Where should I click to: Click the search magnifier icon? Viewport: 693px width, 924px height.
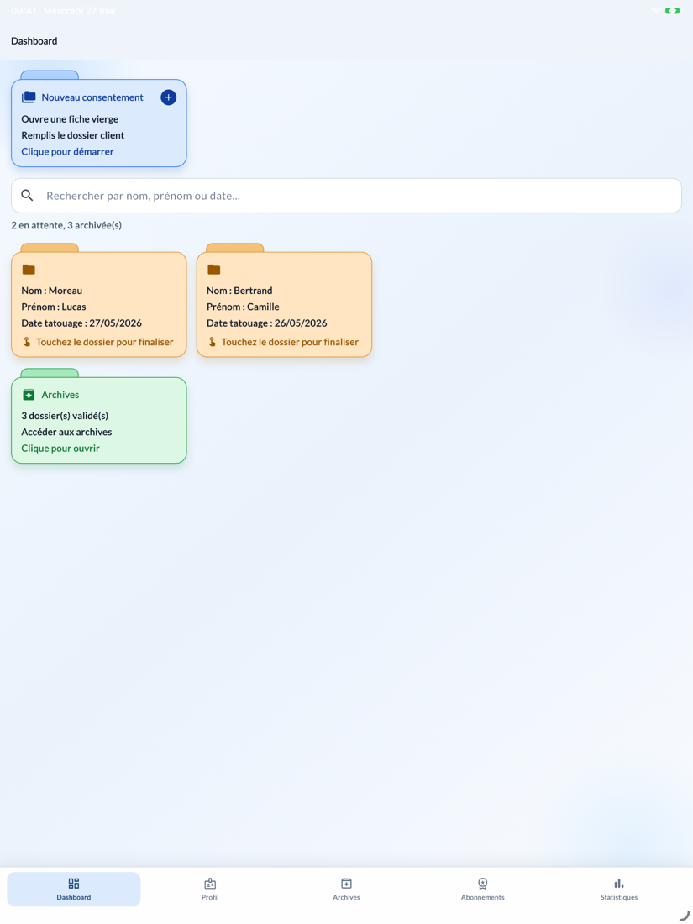click(x=27, y=196)
